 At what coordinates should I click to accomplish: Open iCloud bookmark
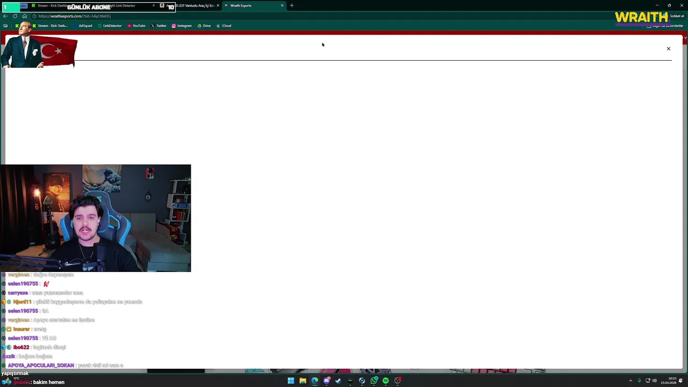coord(224,26)
